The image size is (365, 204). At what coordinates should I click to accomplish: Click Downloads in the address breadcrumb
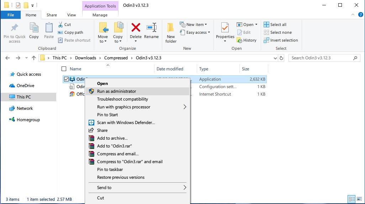(85, 58)
